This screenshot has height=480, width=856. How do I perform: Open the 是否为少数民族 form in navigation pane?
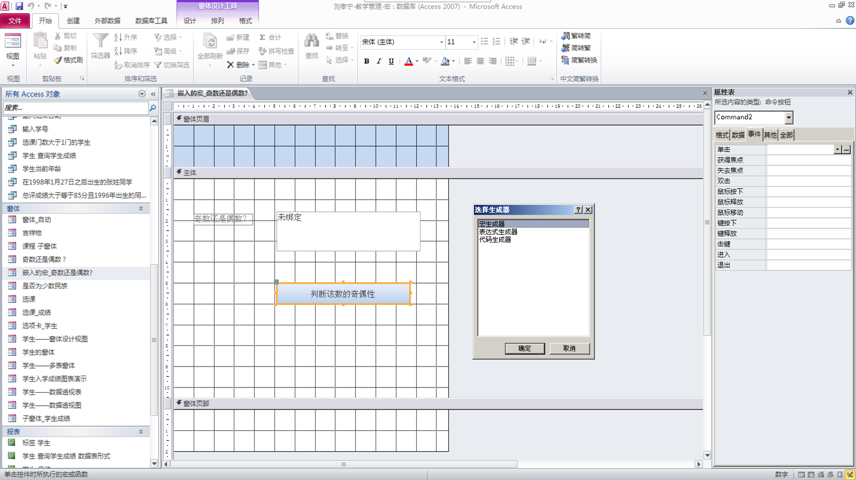point(45,286)
